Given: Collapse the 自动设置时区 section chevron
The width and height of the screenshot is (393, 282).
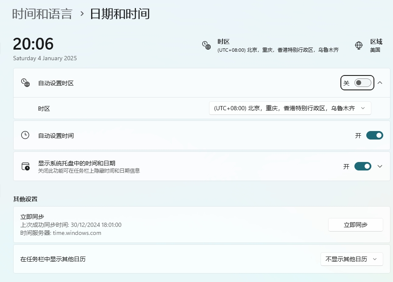Looking at the screenshot, I should click(380, 83).
